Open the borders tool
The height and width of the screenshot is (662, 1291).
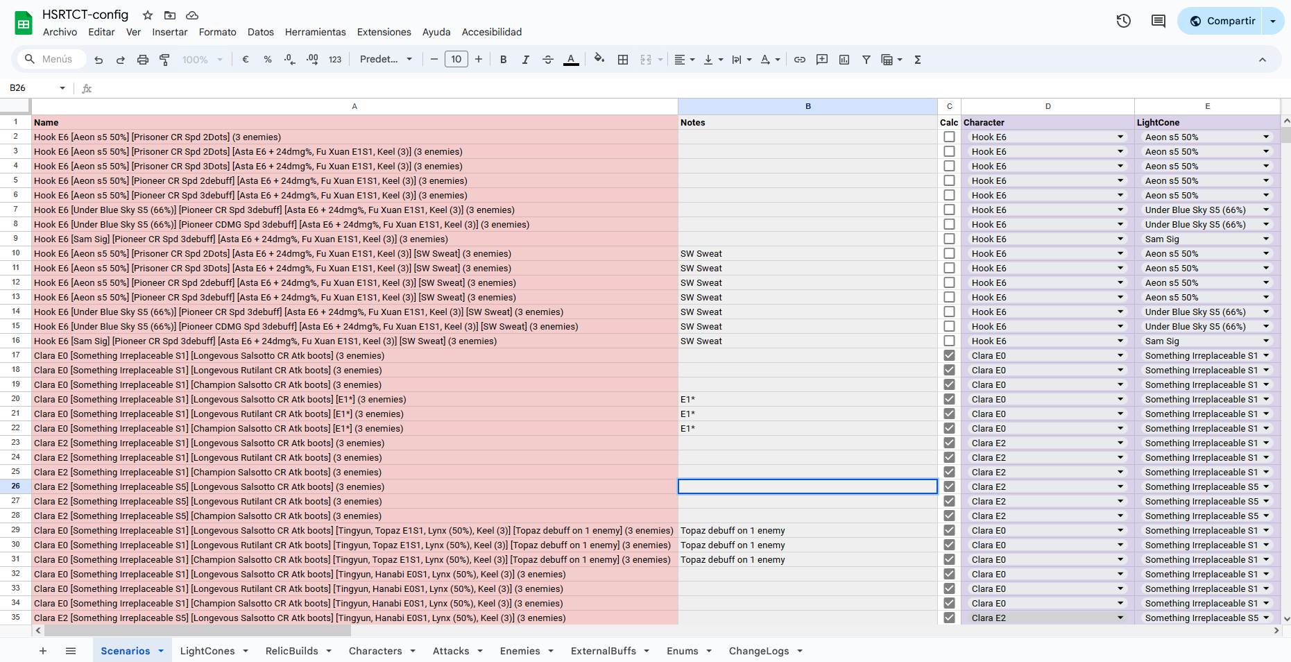click(623, 60)
